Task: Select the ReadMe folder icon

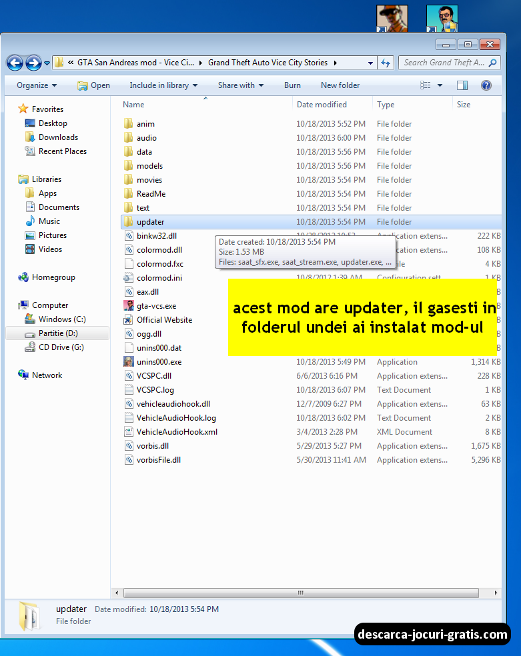Action: pyautogui.click(x=129, y=194)
